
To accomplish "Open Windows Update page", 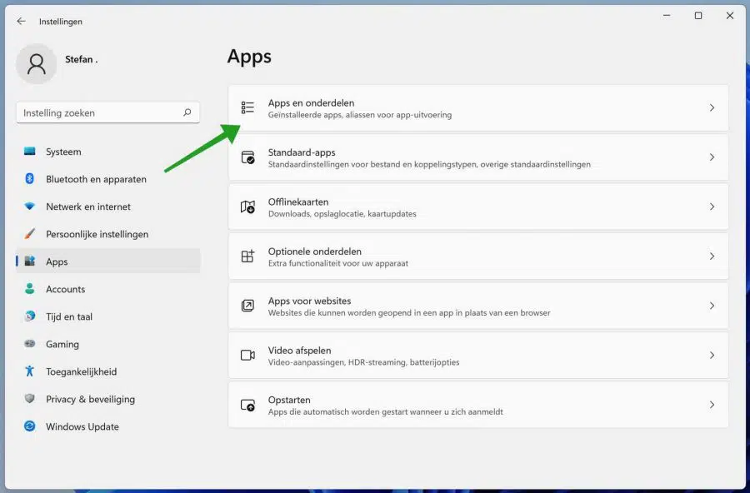I will point(108,426).
